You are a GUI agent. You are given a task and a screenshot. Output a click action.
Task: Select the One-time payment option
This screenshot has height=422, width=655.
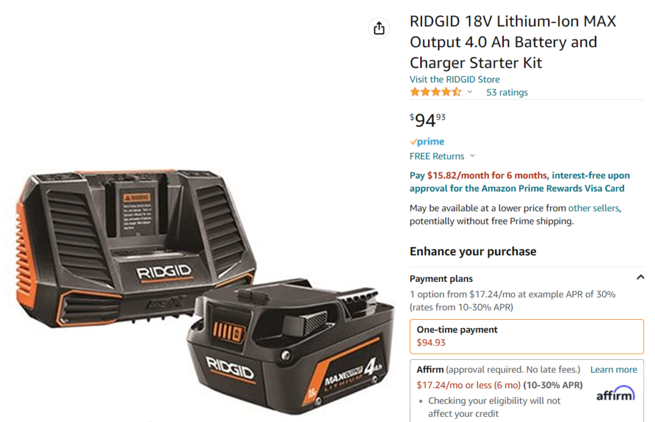coord(527,336)
